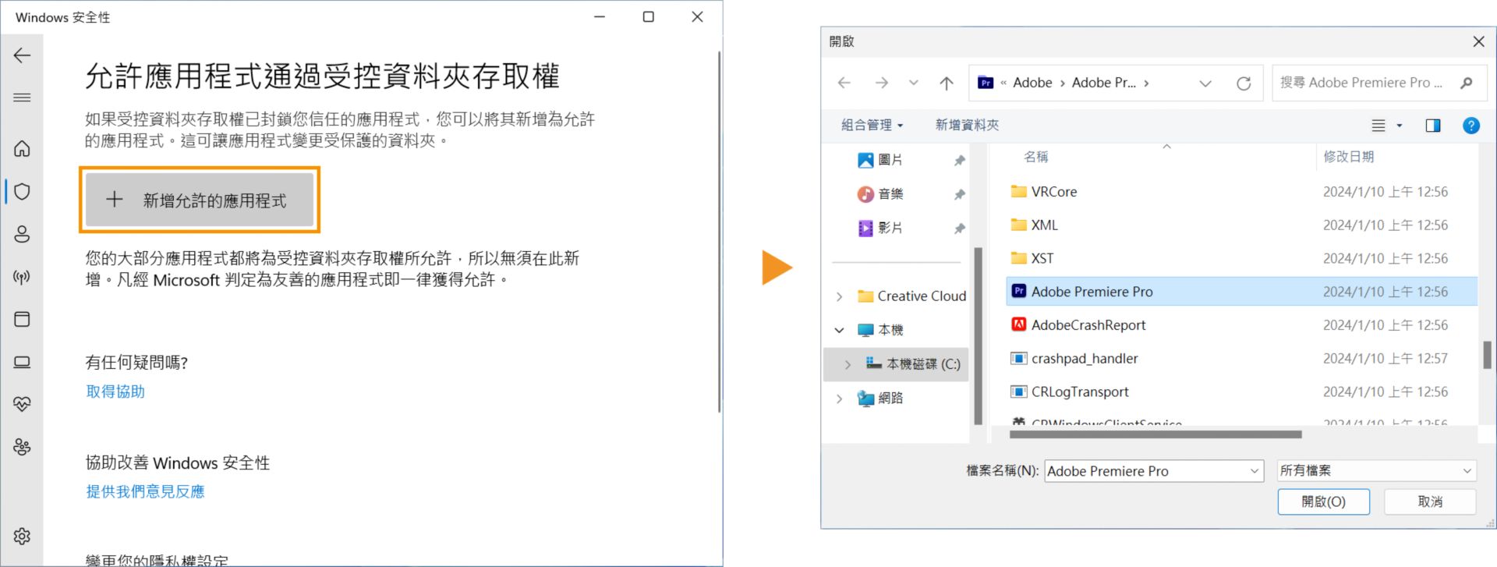Image resolution: width=1497 pixels, height=567 pixels.
Task: Open App & browser control icon
Action: (x=22, y=319)
